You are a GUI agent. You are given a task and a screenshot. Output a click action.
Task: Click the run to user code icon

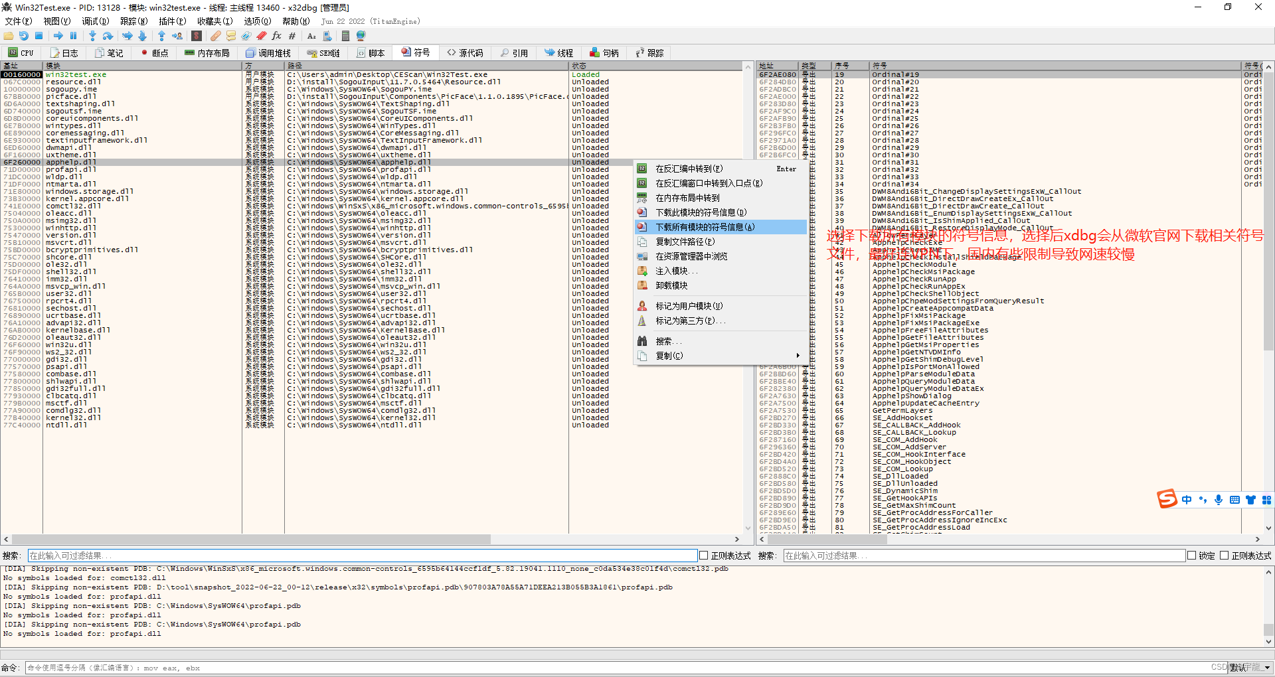pyautogui.click(x=177, y=36)
